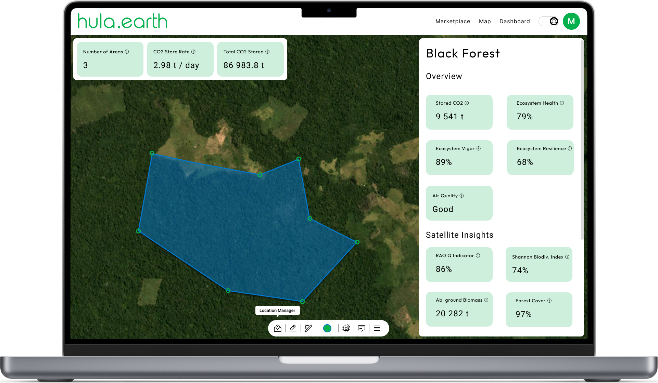
Task: Toggle the dark mode switch
Action: (x=549, y=21)
